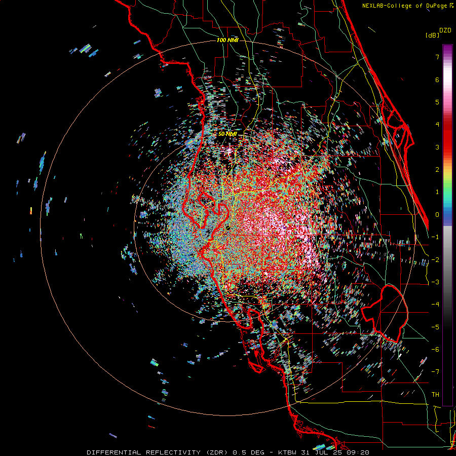The height and width of the screenshot is (456, 456).
Task: Click the 5 value on color scale
Action: coord(437,102)
